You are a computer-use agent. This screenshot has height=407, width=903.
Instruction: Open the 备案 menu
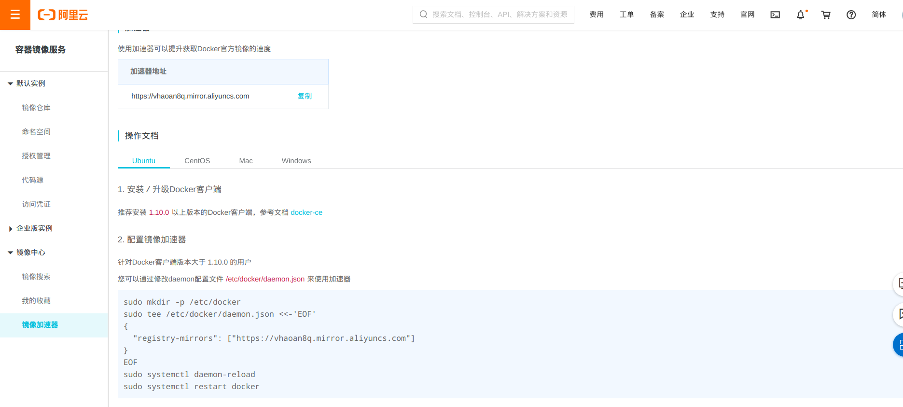[x=657, y=14]
